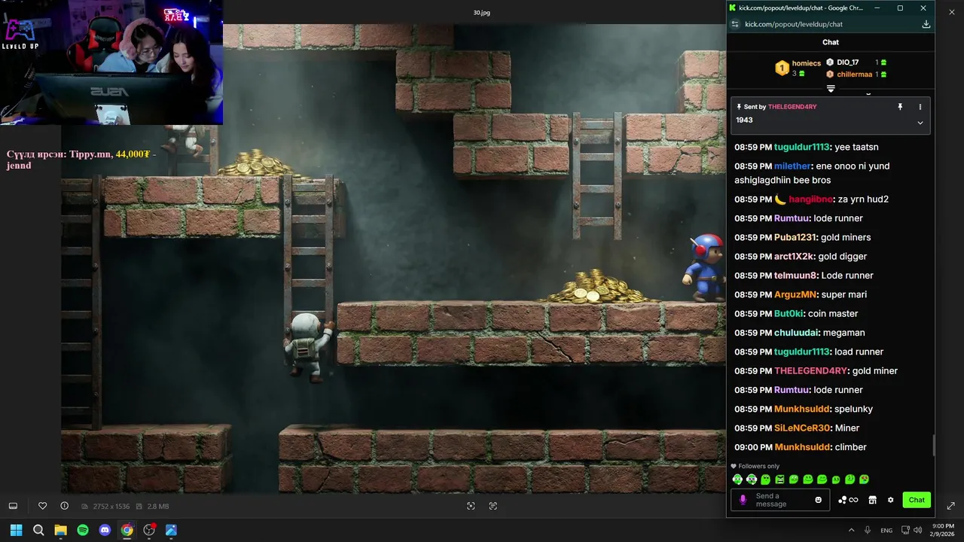Open File Explorer from taskbar
The image size is (964, 542).
tap(60, 530)
